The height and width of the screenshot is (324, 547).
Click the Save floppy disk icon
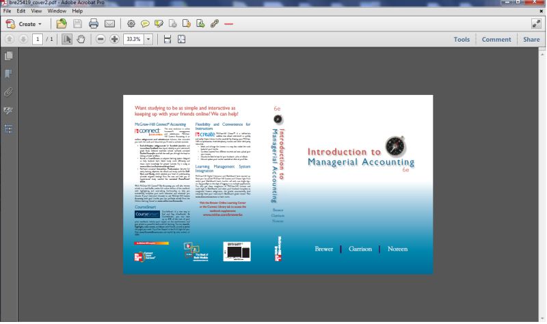click(77, 24)
